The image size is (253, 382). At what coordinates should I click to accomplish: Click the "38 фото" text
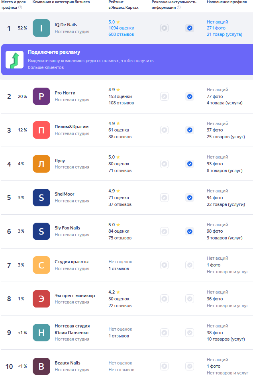pos(215,333)
